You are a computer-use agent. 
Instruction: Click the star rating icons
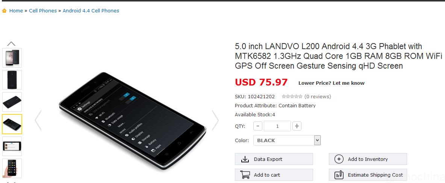pyautogui.click(x=292, y=96)
